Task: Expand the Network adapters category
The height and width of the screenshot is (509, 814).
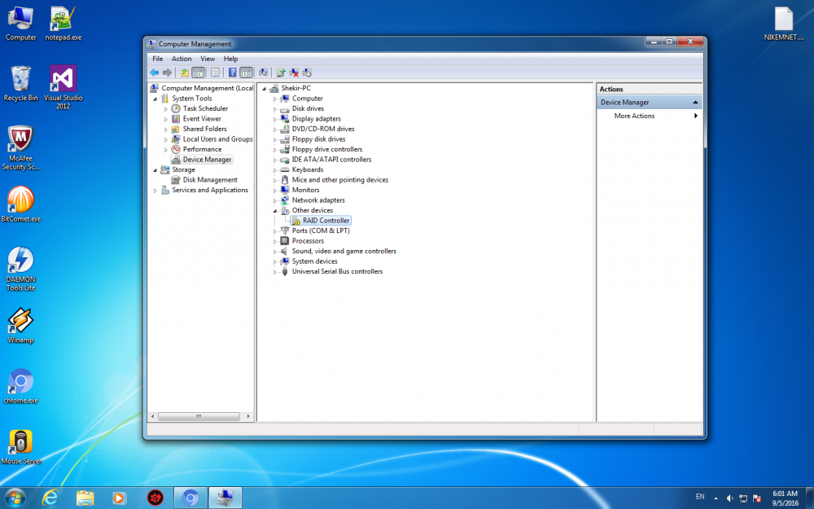Action: pyautogui.click(x=274, y=200)
